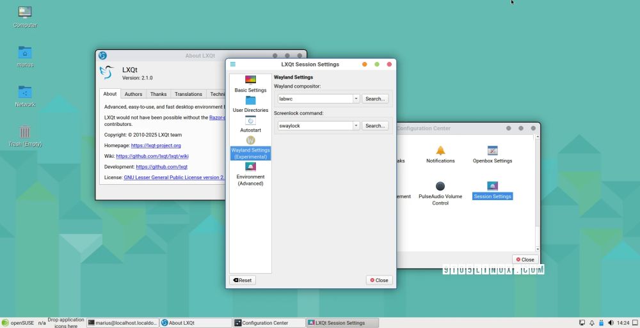
Task: Click Reset button in Session Settings
Action: 243,280
